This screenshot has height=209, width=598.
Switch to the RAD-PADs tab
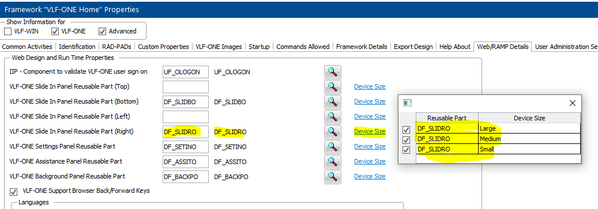coord(116,47)
